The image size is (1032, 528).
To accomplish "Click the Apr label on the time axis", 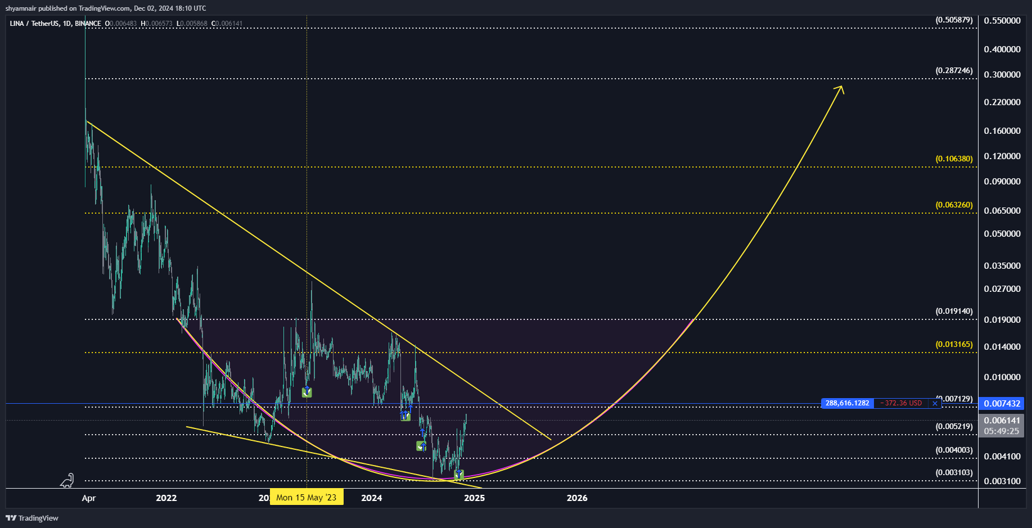I will point(89,498).
